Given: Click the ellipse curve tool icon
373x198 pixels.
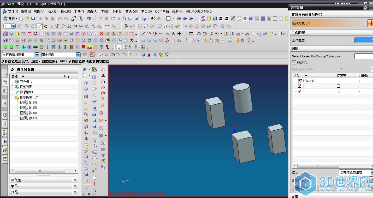Looking at the screenshot, I should (x=199, y=34).
